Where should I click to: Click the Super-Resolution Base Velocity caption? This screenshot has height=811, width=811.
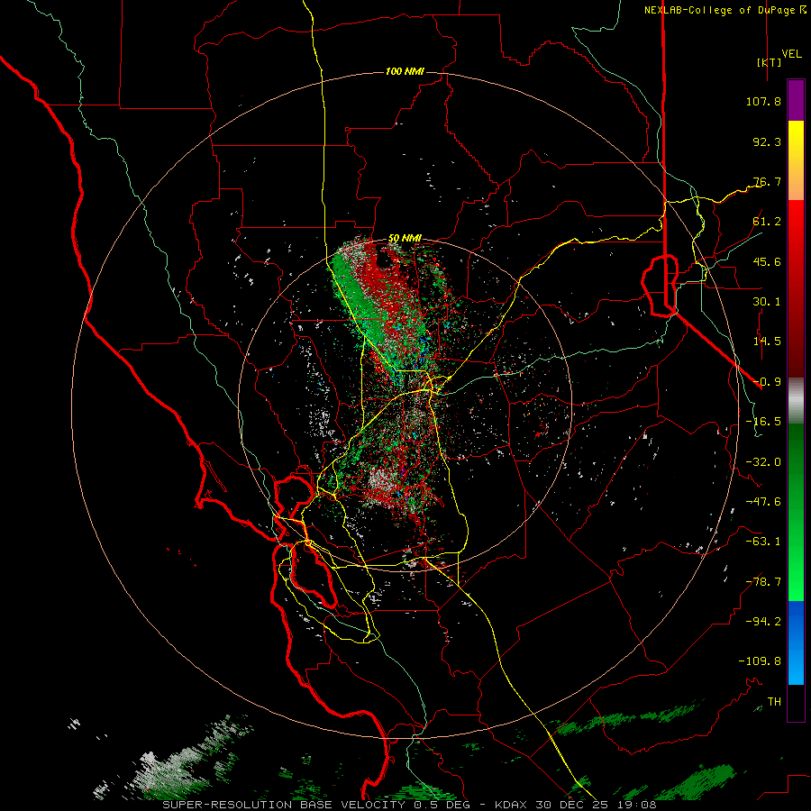[409, 805]
